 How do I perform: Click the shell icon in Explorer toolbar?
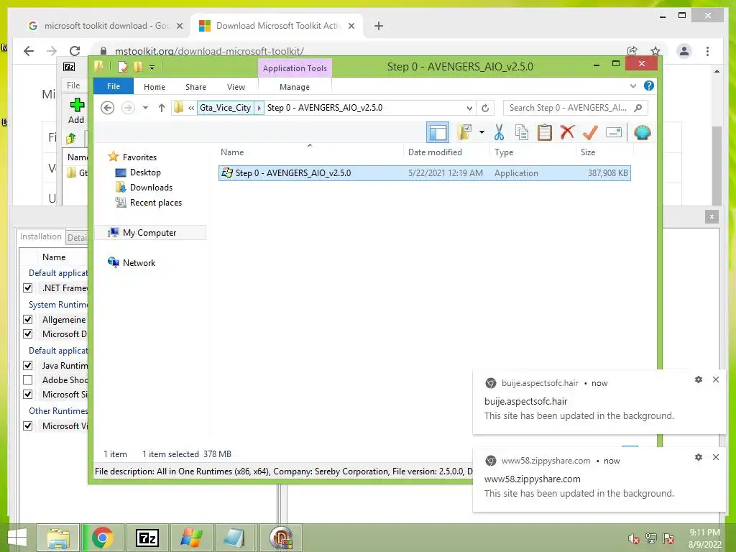click(642, 132)
